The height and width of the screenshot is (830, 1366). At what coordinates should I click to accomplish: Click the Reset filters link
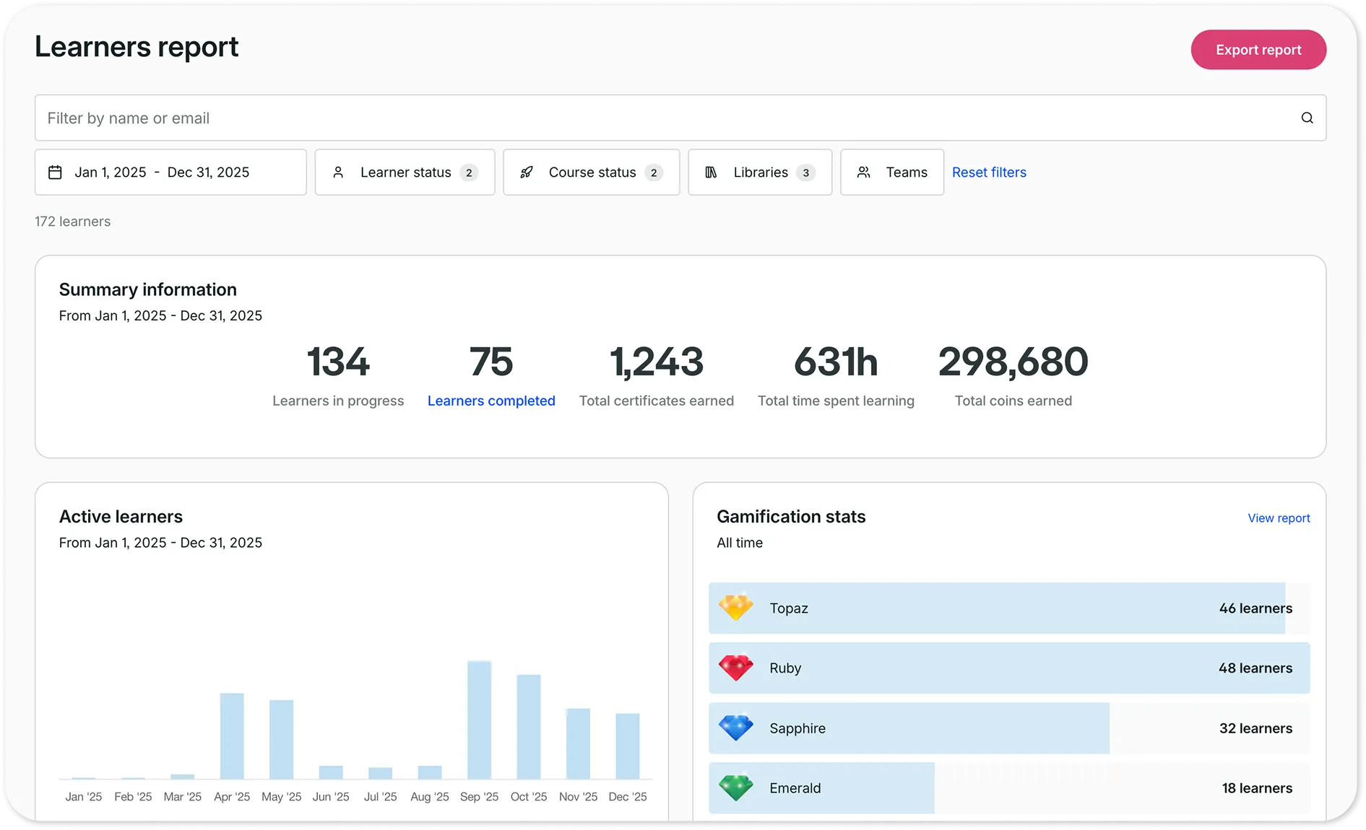pos(989,172)
